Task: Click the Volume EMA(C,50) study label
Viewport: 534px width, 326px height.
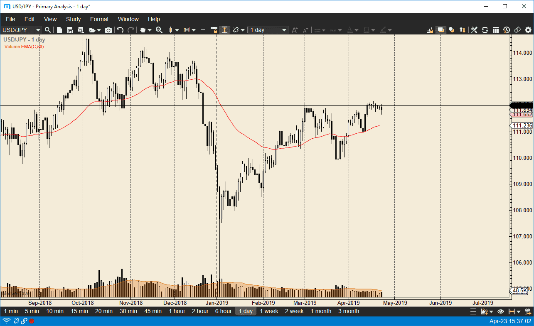Action: (24, 47)
